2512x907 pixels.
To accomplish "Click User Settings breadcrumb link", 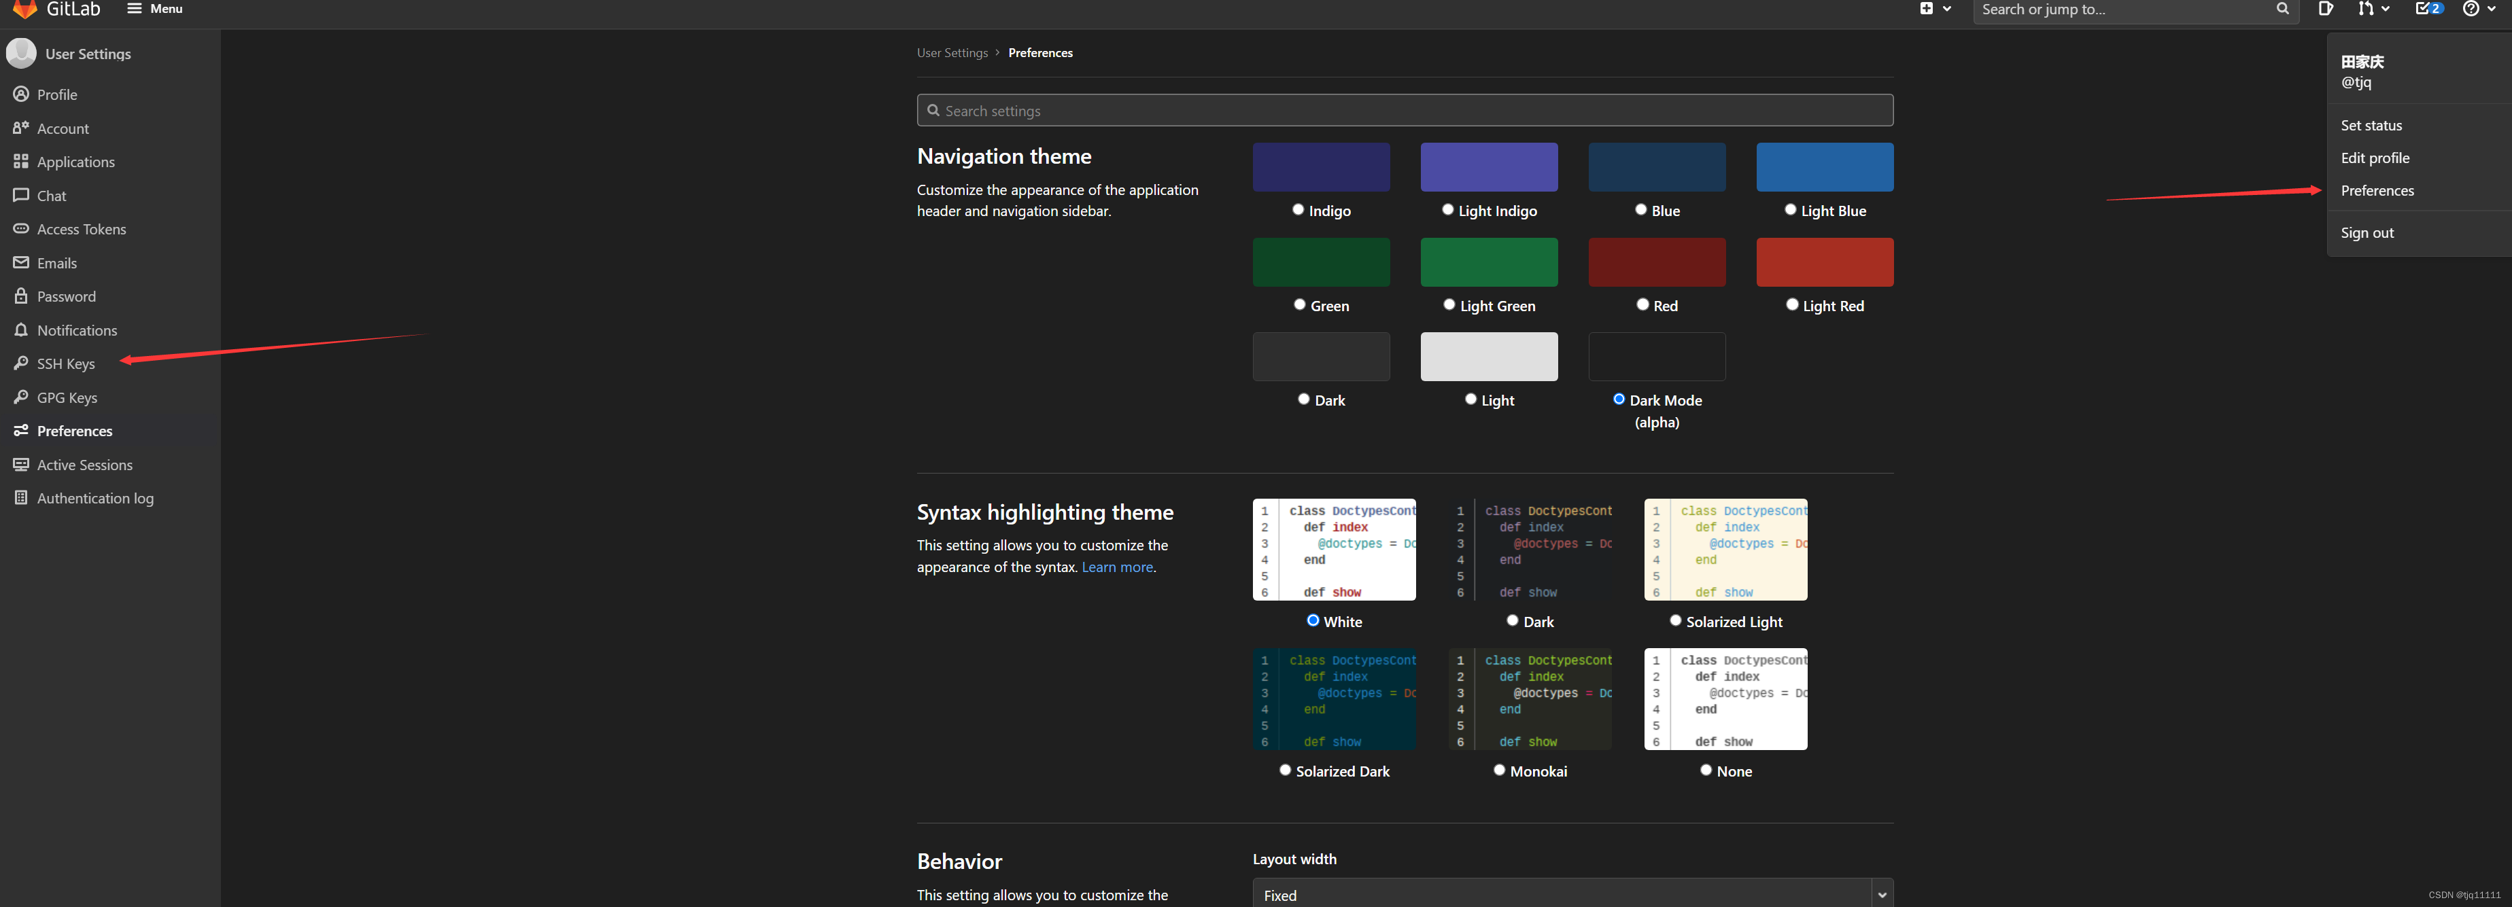I will tap(952, 52).
